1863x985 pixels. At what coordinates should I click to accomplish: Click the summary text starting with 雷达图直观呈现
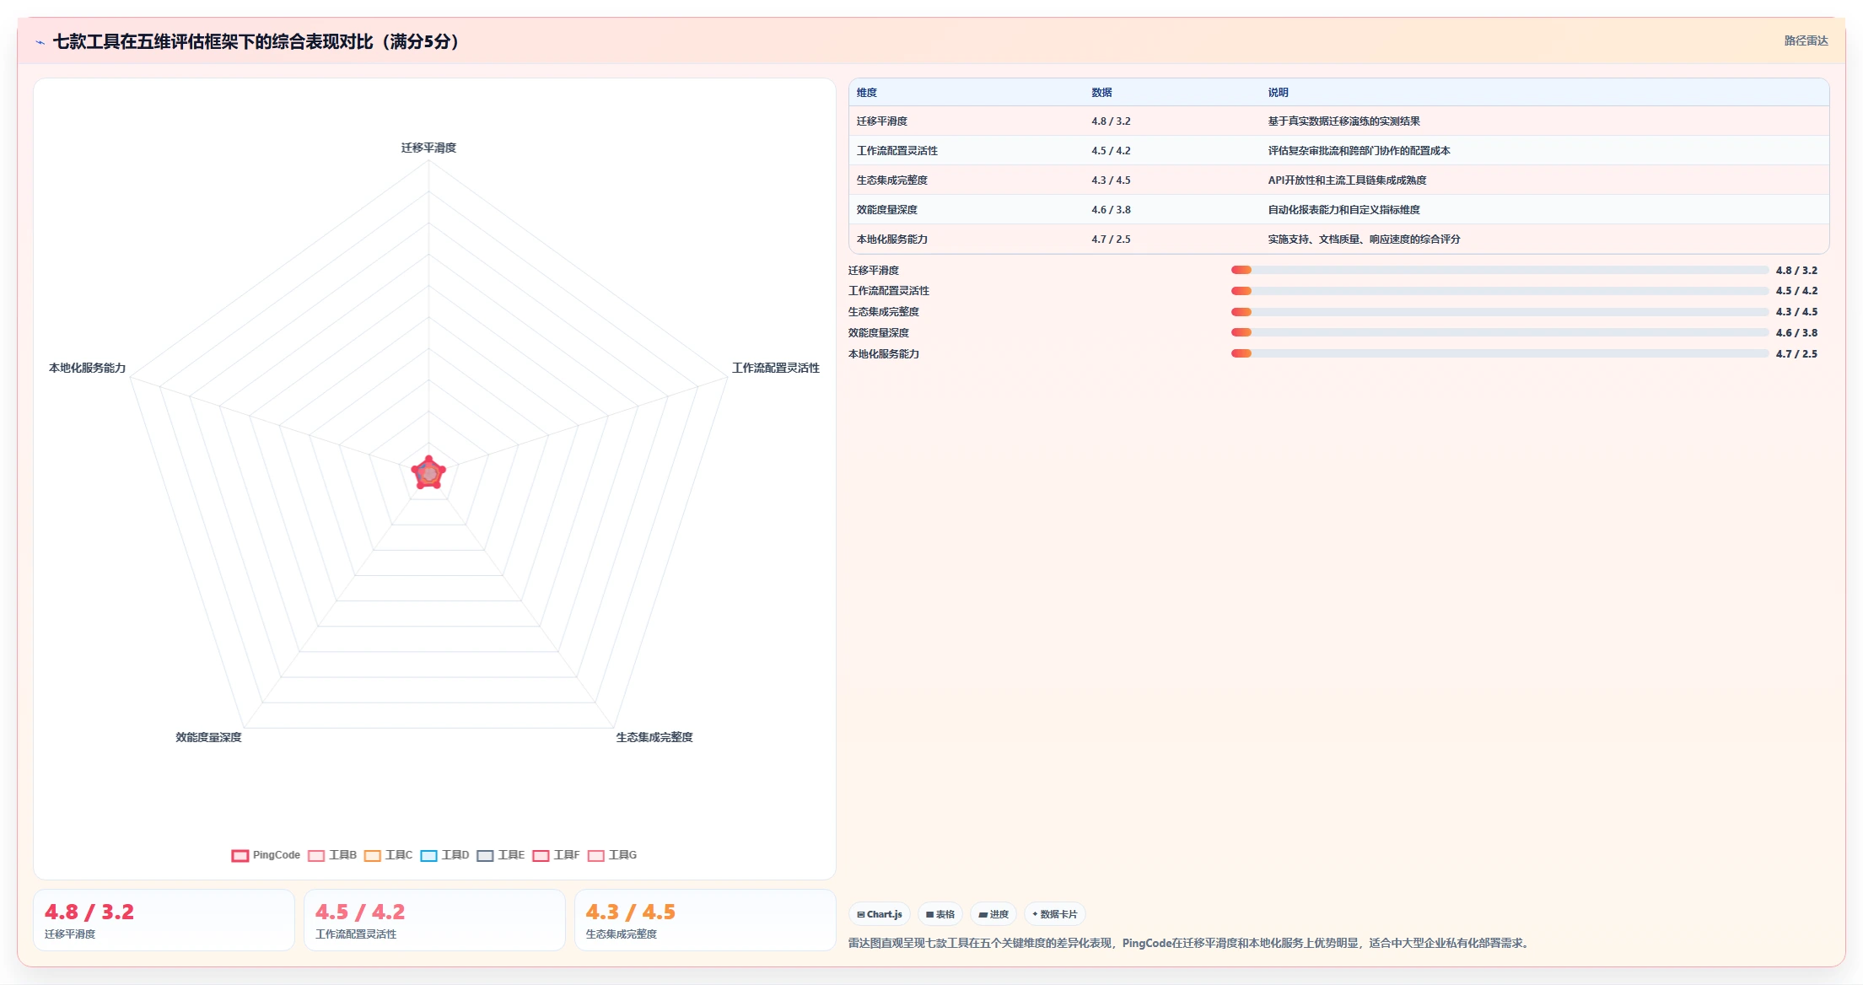[1190, 943]
